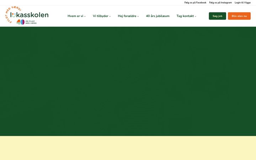
Task: Click the orange Bliv elev nu button
Action: pos(239,16)
